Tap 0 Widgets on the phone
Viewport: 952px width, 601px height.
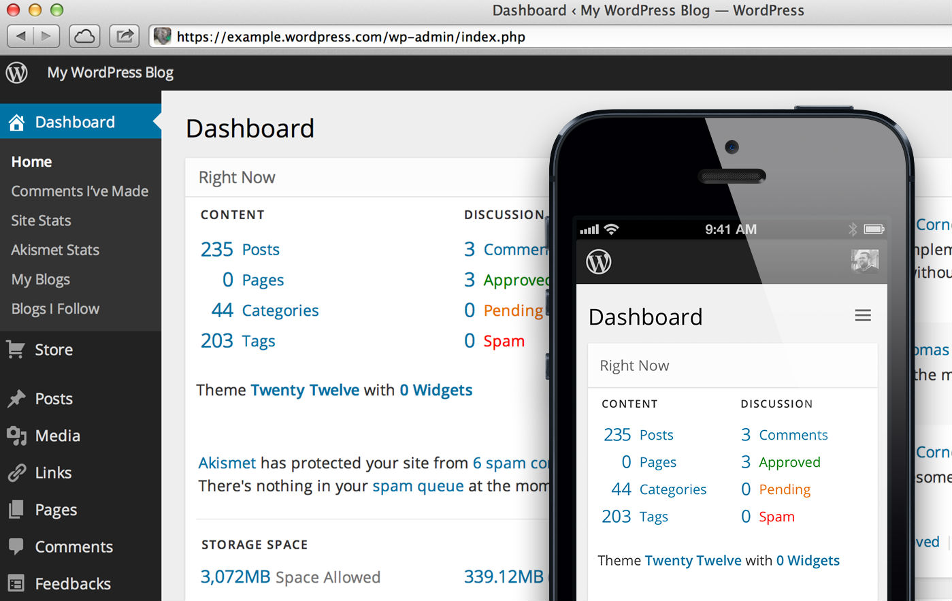coord(808,560)
